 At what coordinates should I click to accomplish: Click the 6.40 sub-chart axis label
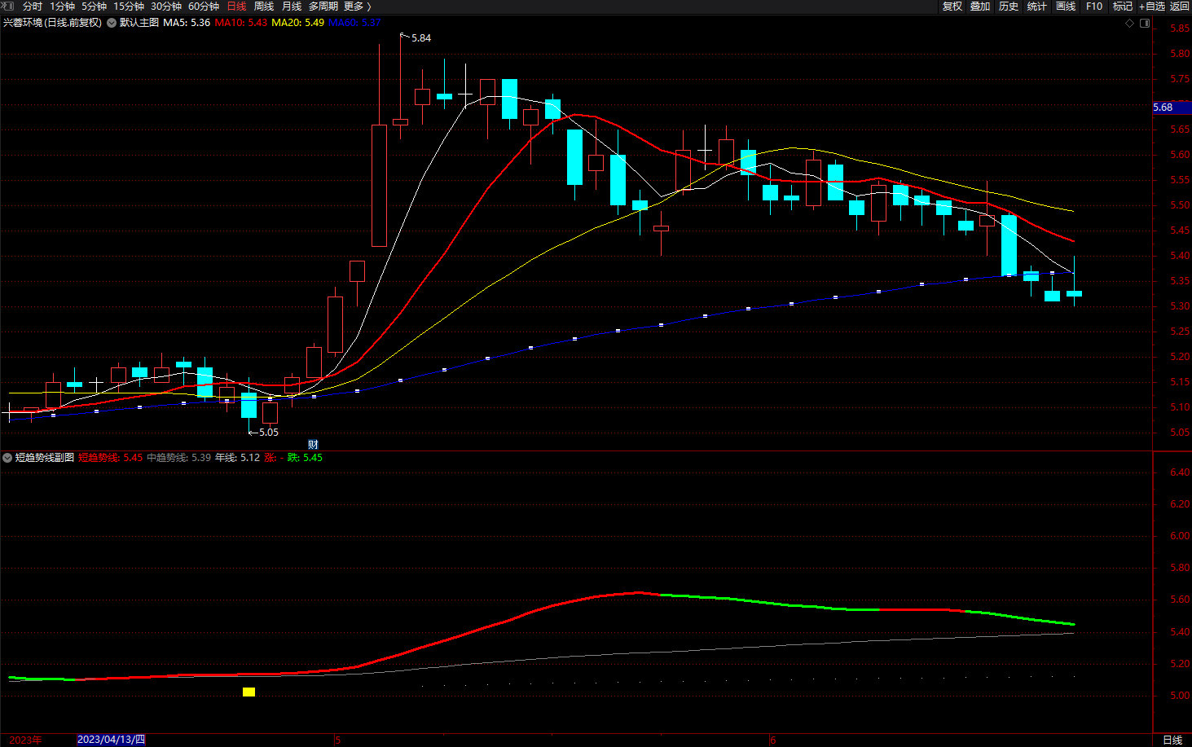pyautogui.click(x=1180, y=472)
